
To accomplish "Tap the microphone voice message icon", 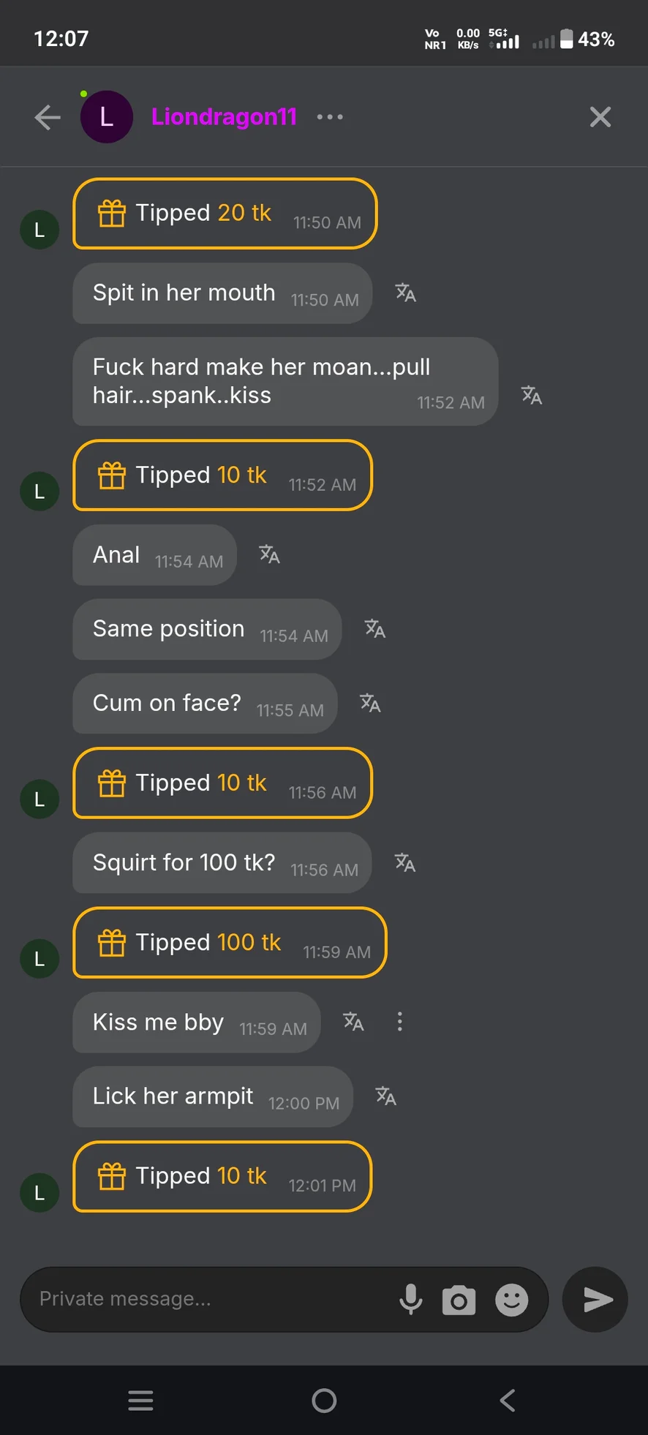I will click(x=411, y=1300).
